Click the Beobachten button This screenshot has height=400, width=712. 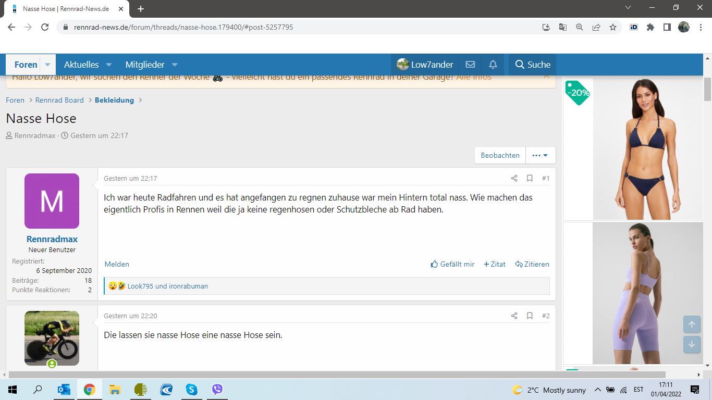pos(500,155)
